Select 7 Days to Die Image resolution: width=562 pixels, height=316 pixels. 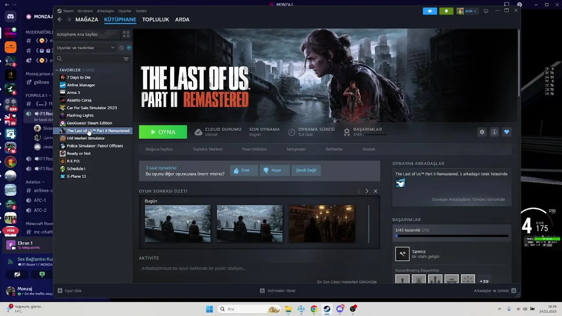click(x=79, y=78)
